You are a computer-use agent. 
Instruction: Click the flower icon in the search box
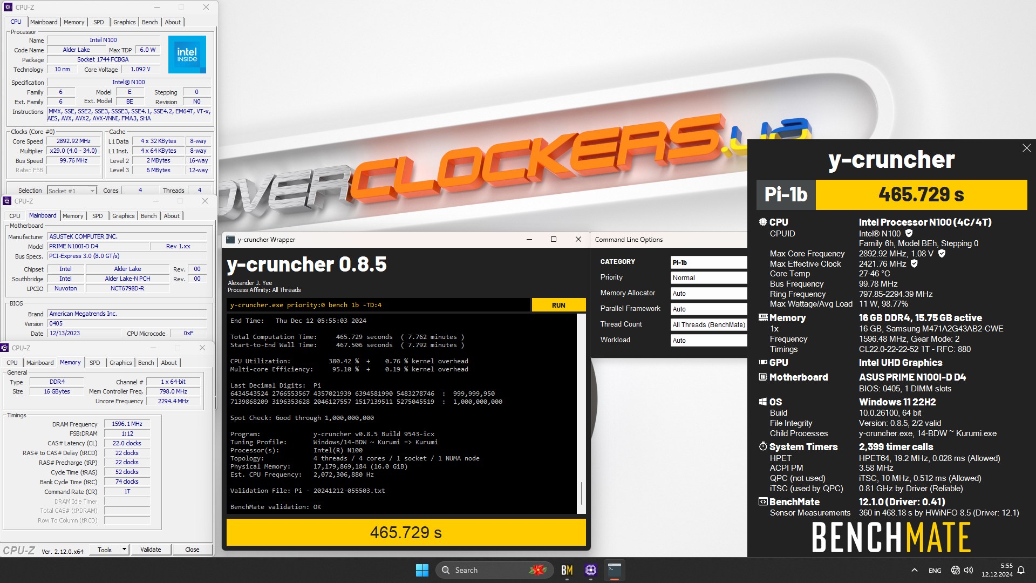pyautogui.click(x=537, y=570)
